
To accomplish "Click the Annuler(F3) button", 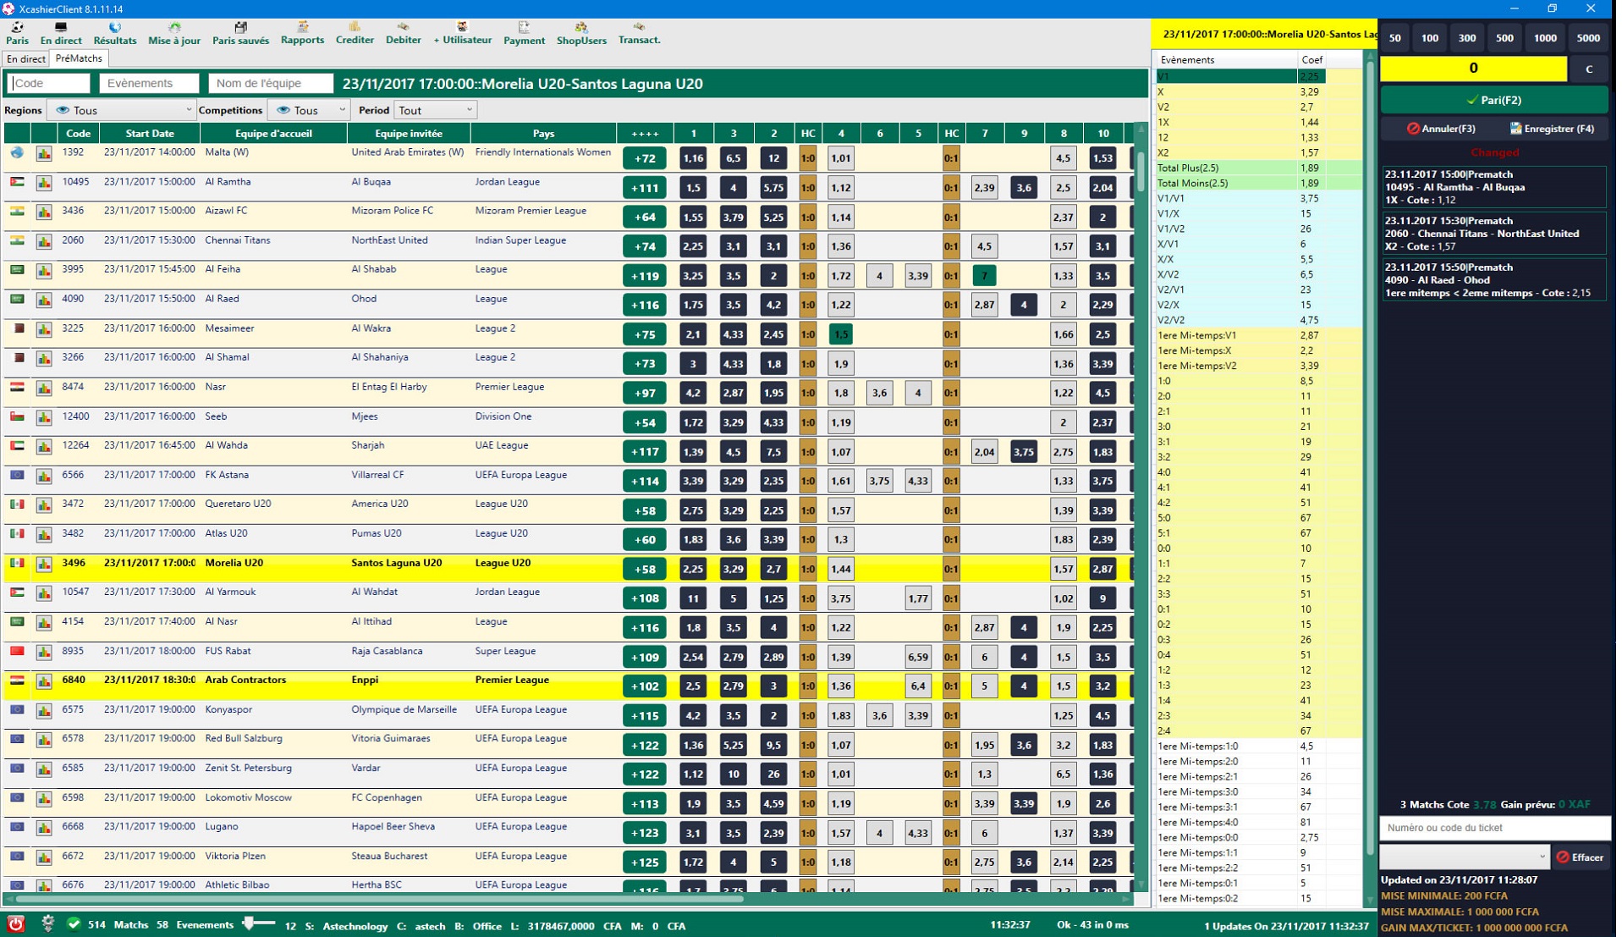I will tap(1441, 129).
